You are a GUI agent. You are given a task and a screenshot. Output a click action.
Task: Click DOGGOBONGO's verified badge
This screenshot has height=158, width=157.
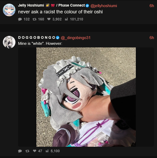point(58,38)
